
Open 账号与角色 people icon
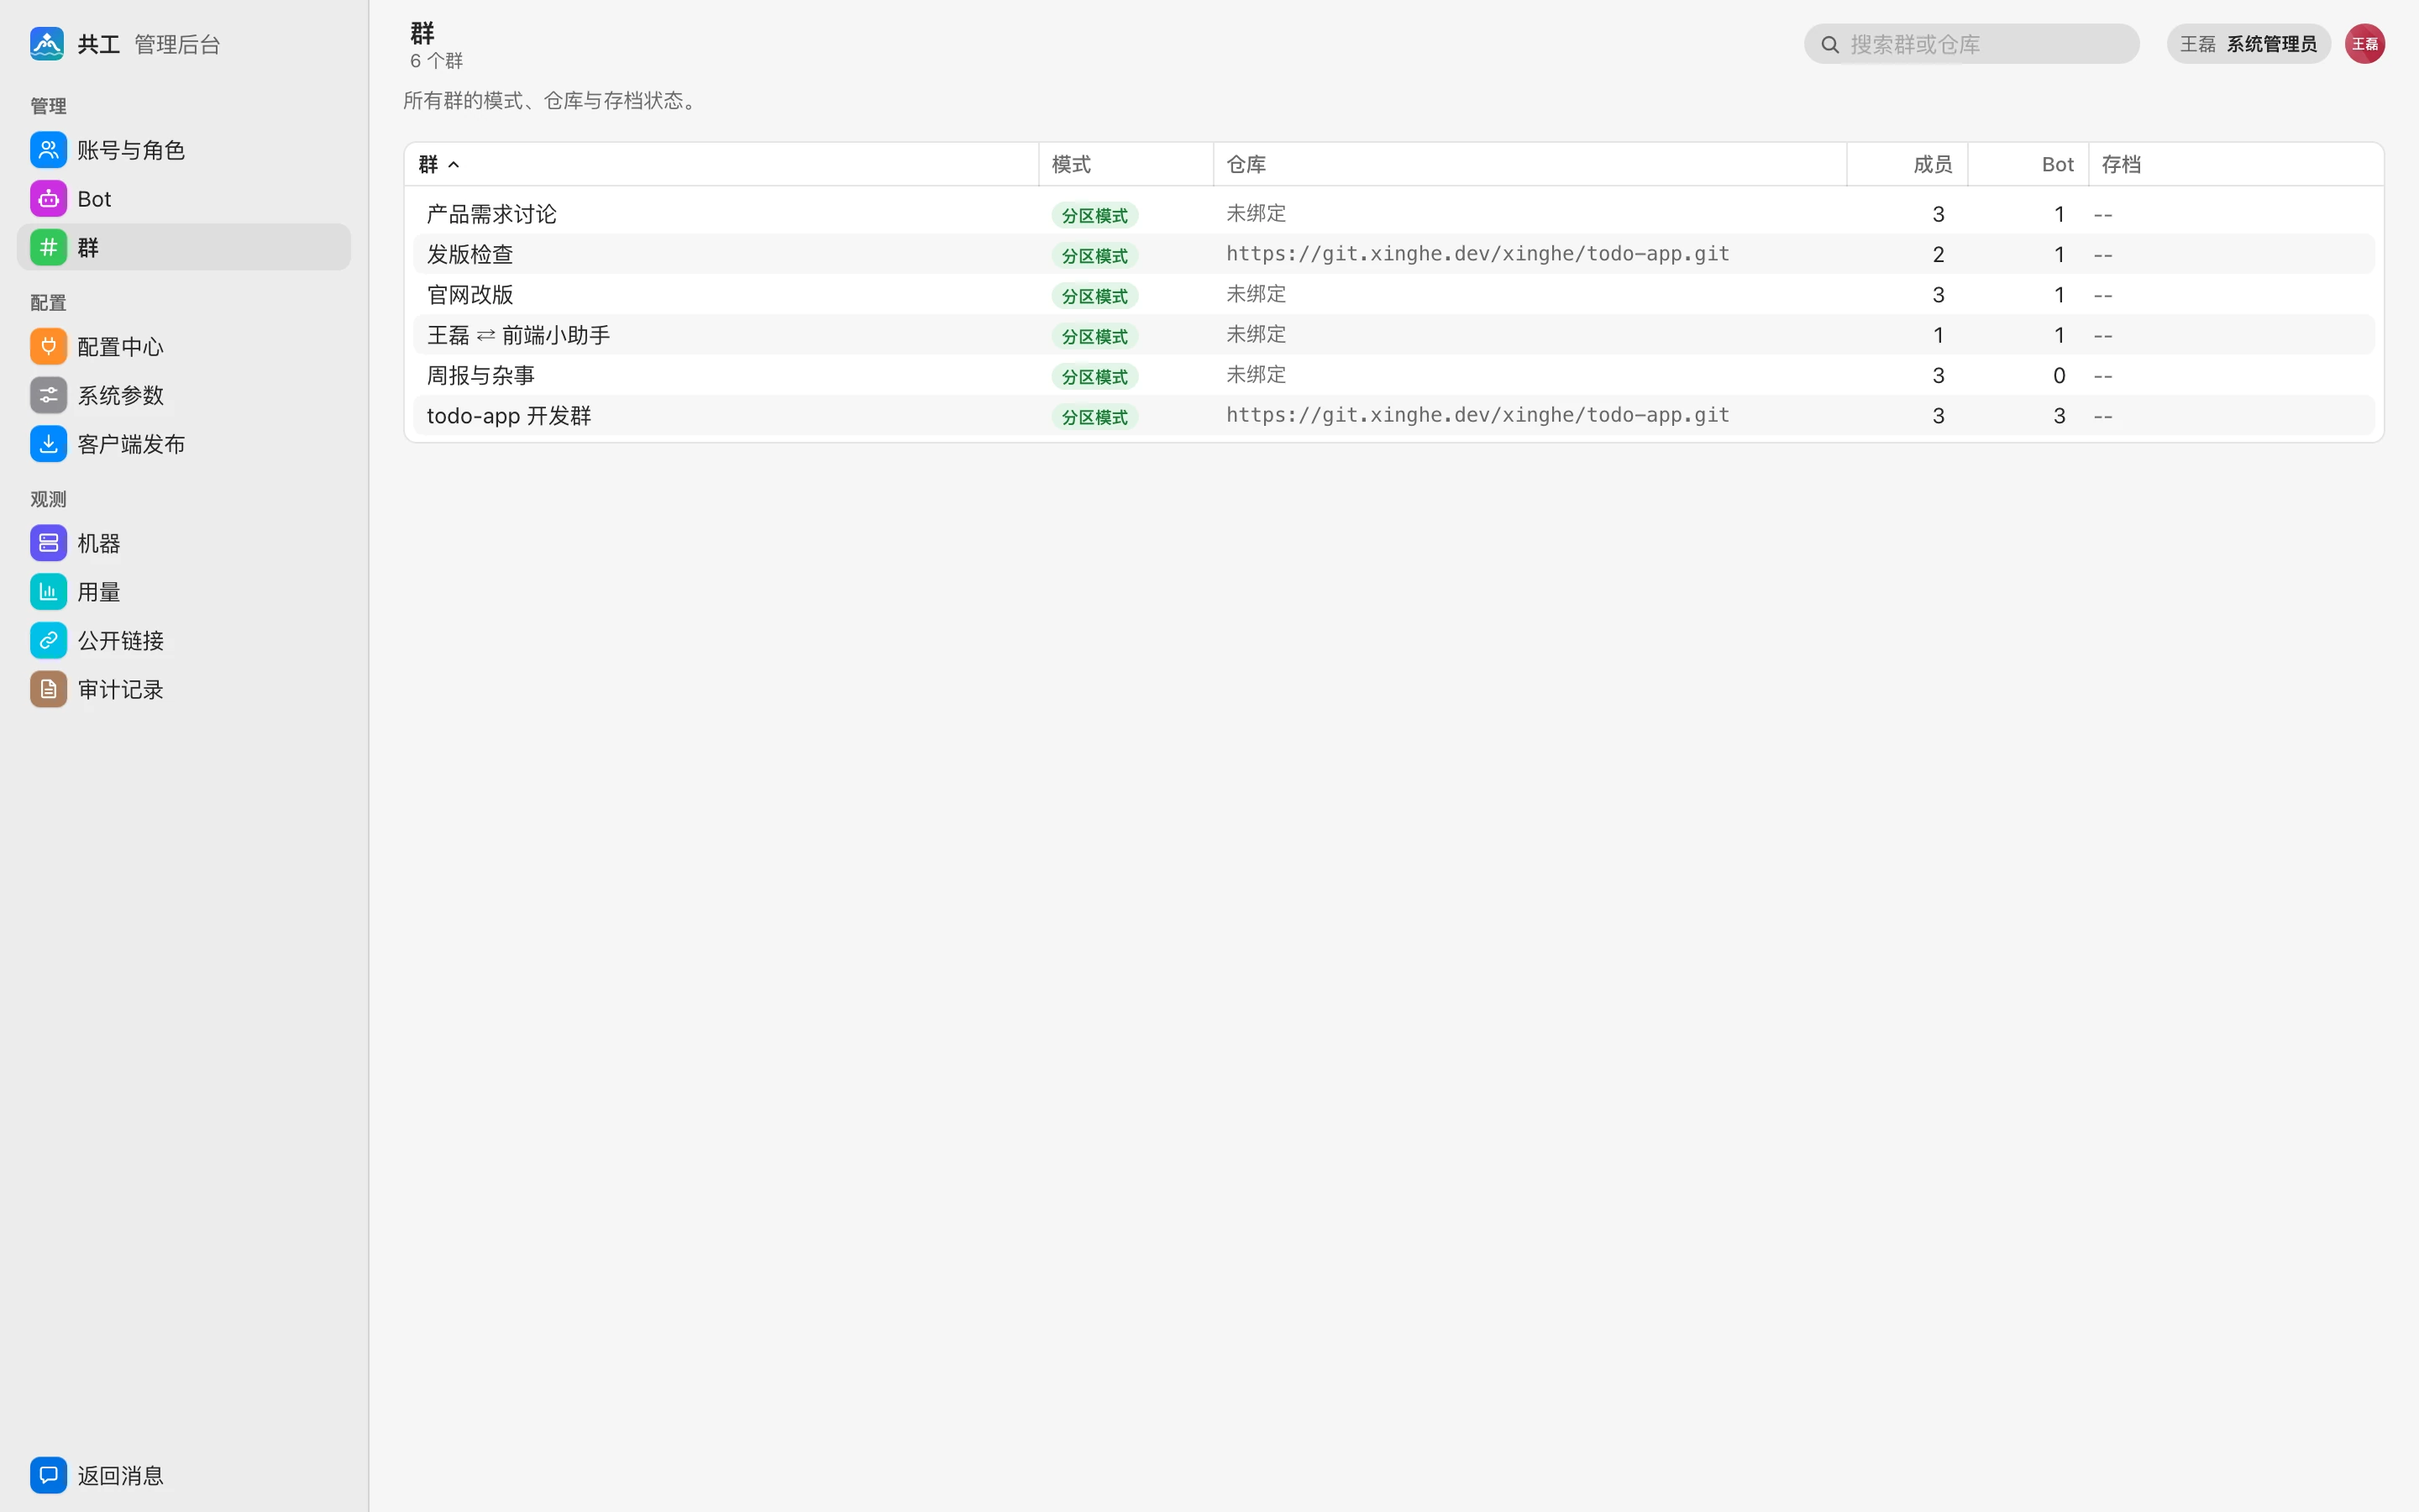pos(48,150)
